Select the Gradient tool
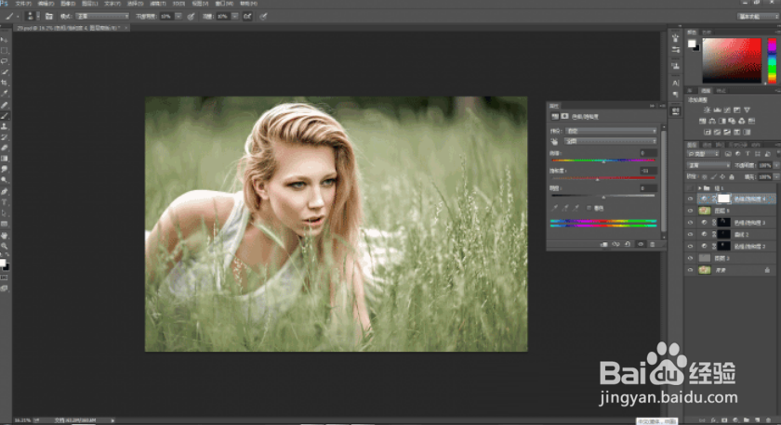Screen dimensions: 781x425 tap(4, 159)
